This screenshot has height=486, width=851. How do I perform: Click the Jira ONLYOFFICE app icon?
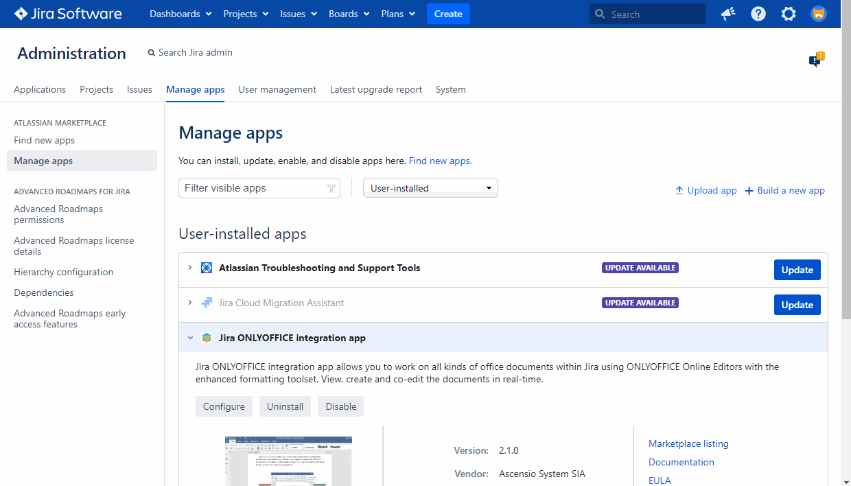[x=207, y=338]
